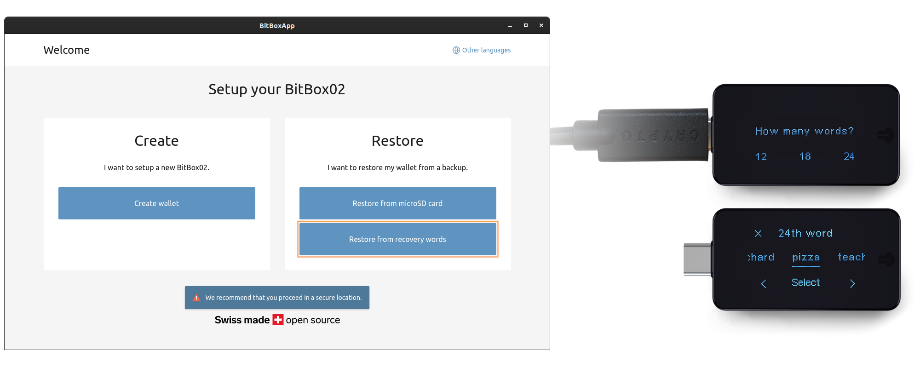The height and width of the screenshot is (368, 920).
Task: Click 'I want to restore my wallet from a backup.'
Action: click(397, 167)
